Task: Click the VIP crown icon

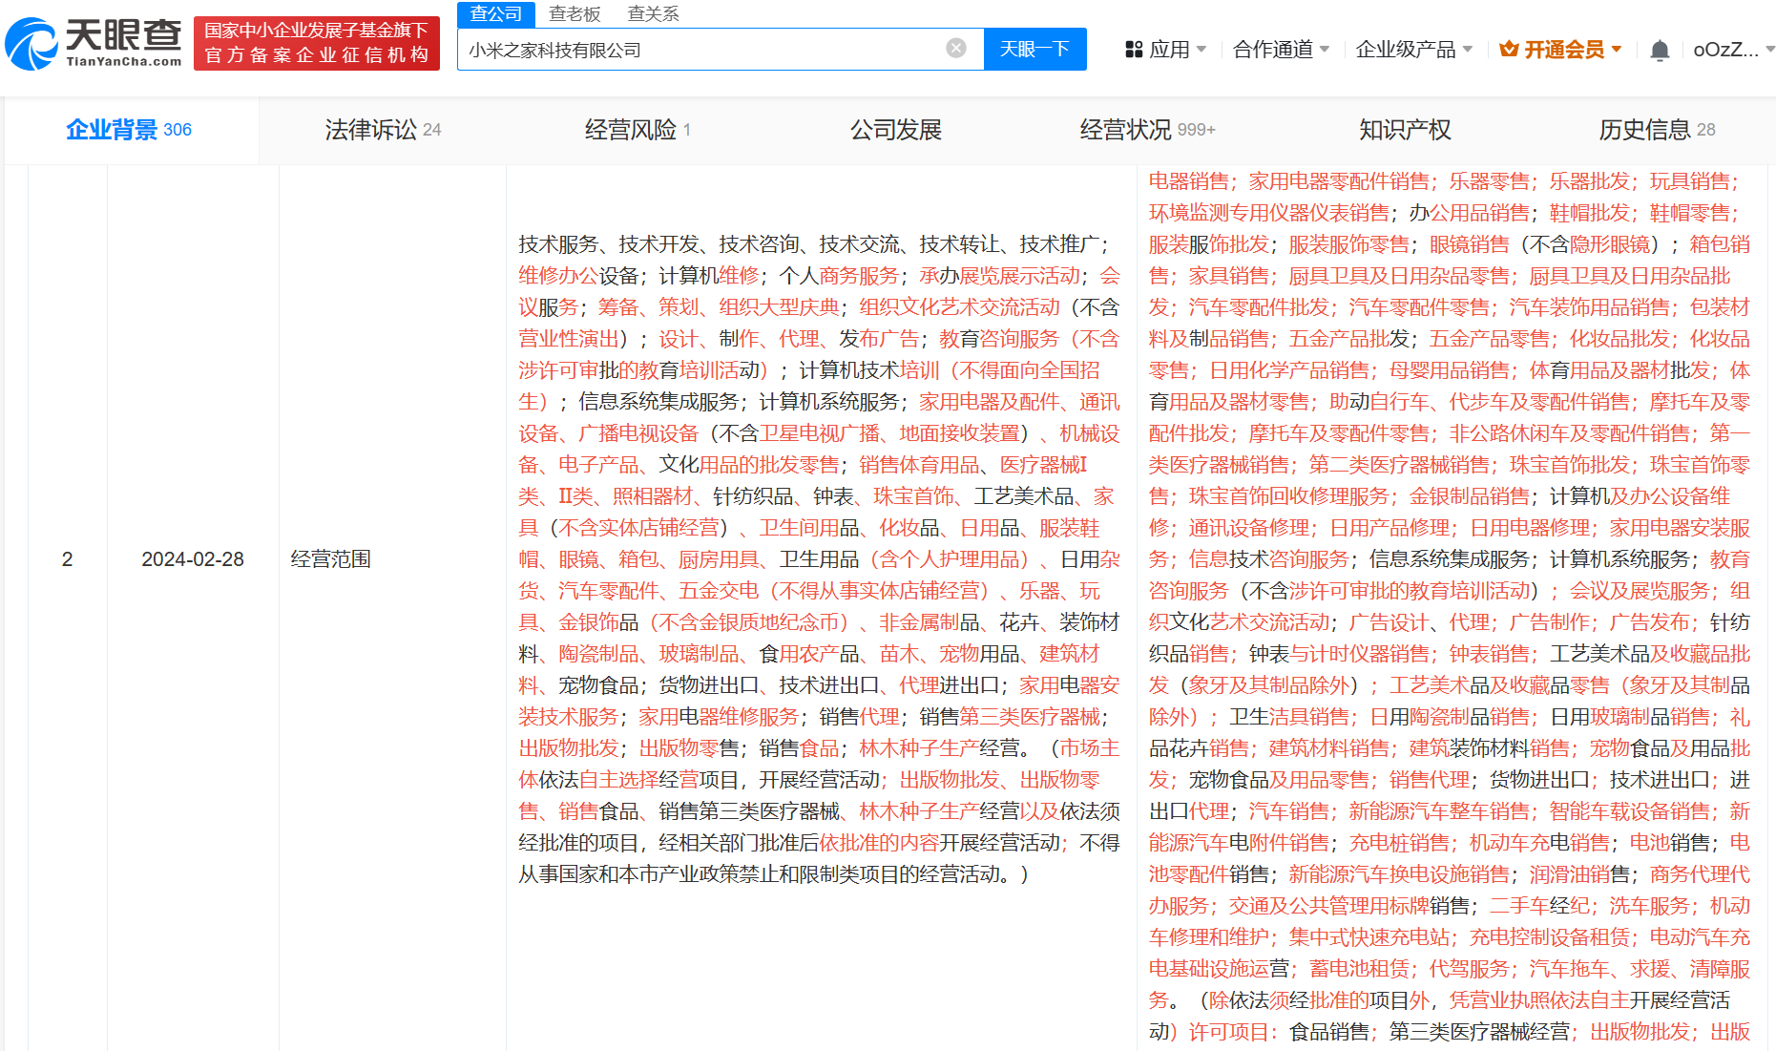Action: click(1509, 50)
